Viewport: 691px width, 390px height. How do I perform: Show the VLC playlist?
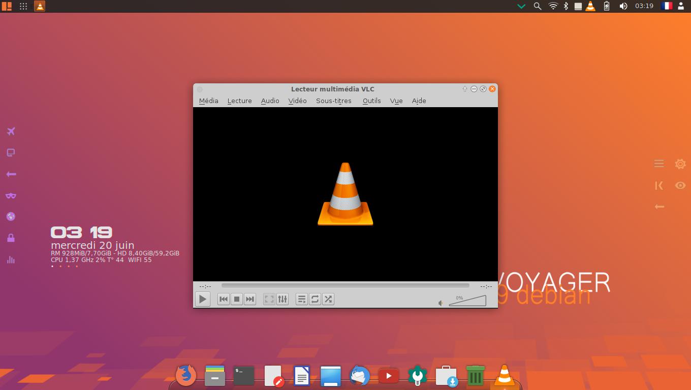click(301, 299)
